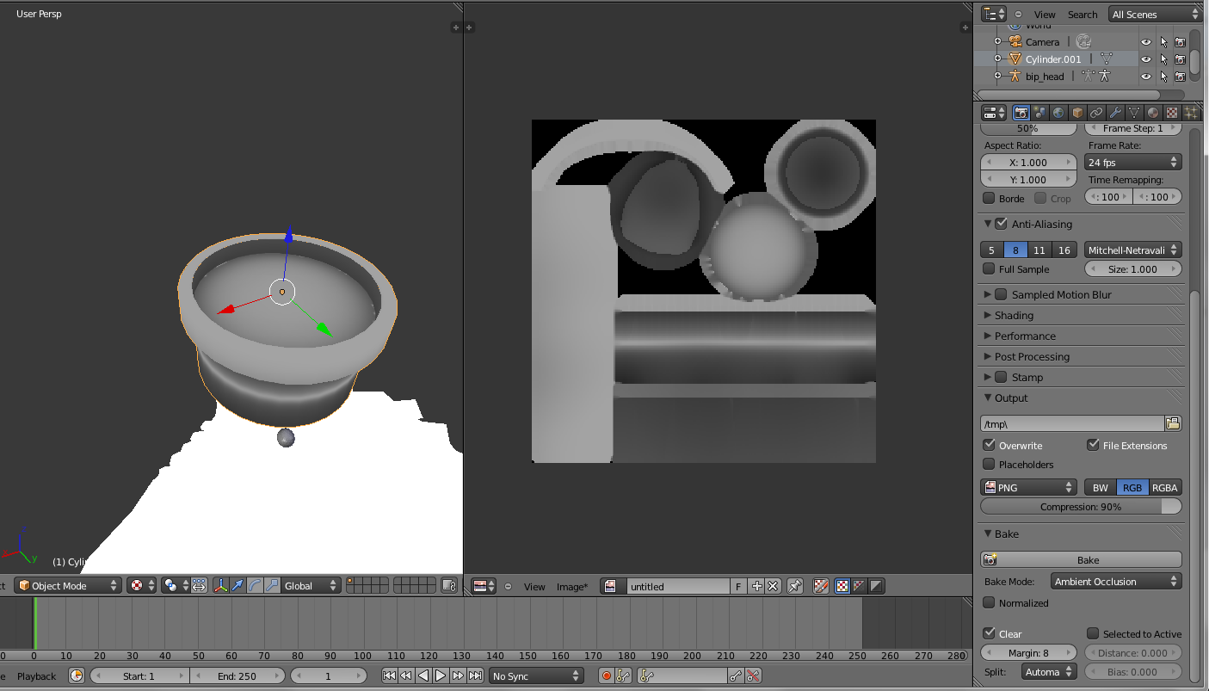1209x691 pixels.
Task: Toggle use preview range clock icon
Action: tap(77, 676)
